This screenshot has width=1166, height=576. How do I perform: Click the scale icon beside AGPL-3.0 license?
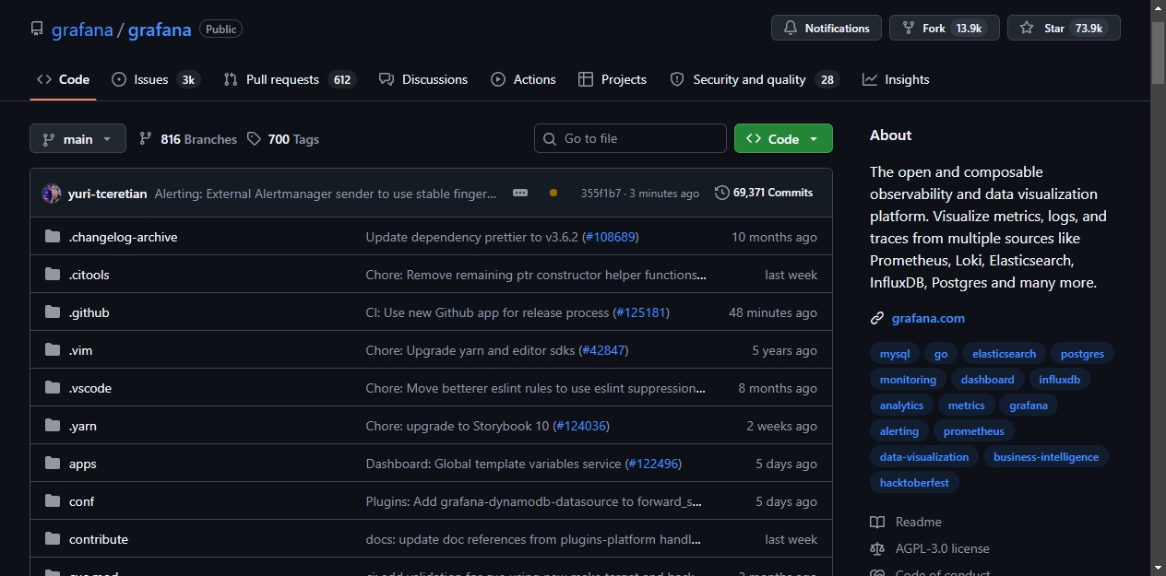click(877, 549)
